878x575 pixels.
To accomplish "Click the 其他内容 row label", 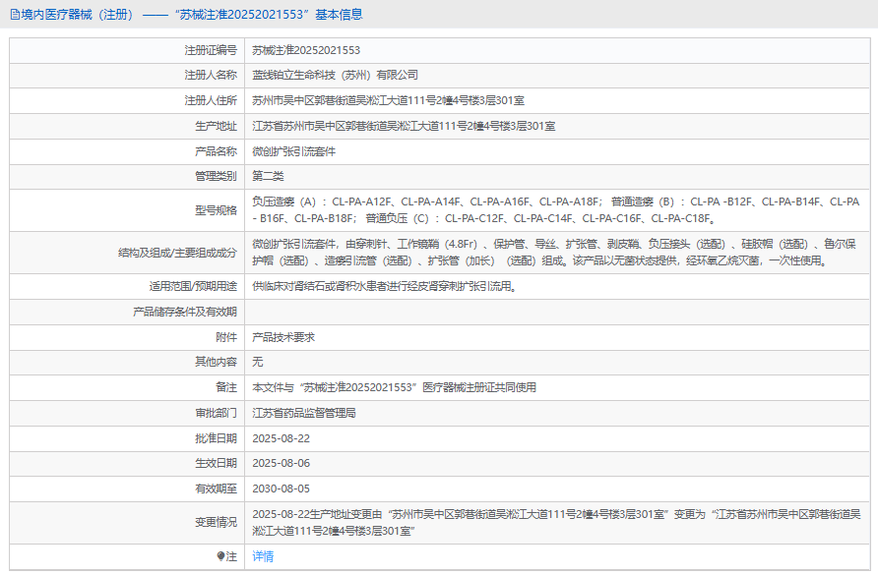I will 216,362.
